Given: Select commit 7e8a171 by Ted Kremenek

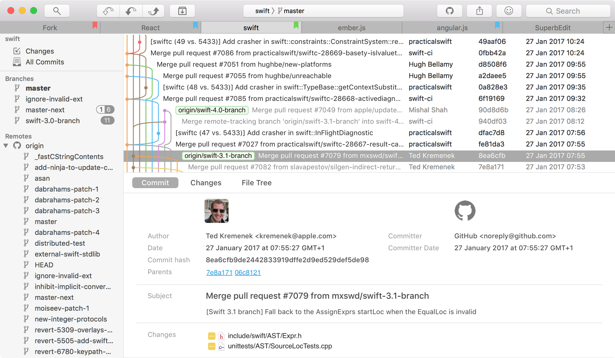Looking at the screenshot, I should [x=369, y=167].
